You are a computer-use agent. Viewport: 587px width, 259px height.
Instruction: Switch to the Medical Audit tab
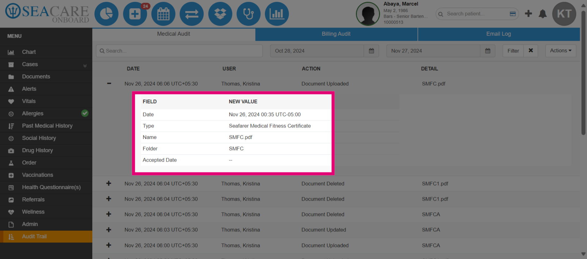(174, 34)
